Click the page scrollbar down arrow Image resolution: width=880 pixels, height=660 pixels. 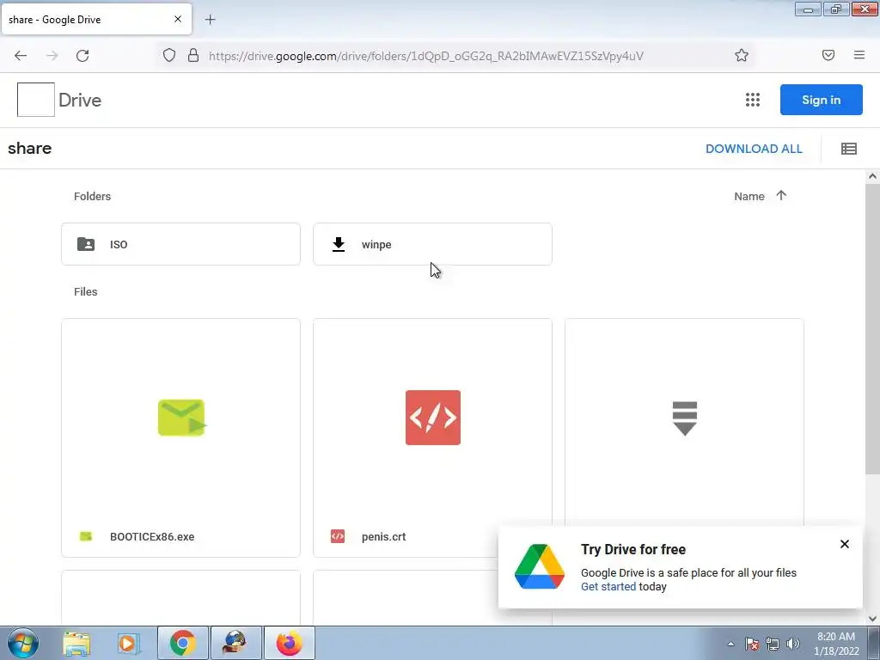[872, 619]
